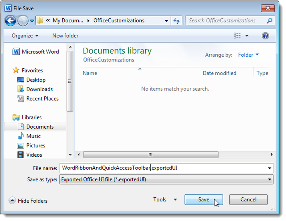Open the Organize menu
This screenshot has height=221, width=286.
(25, 36)
